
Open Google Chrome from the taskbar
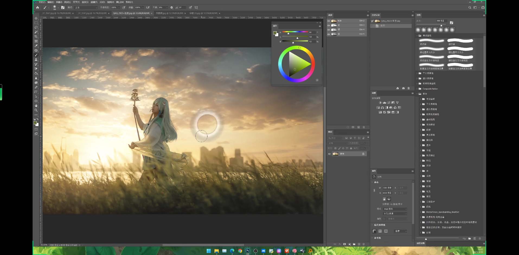point(240,251)
